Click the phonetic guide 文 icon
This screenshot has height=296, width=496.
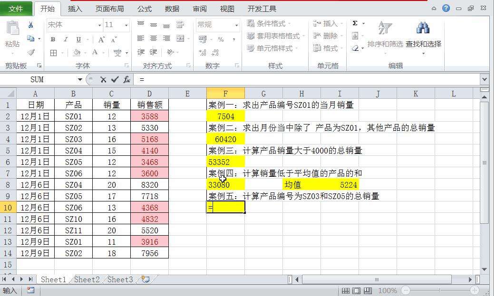point(117,52)
